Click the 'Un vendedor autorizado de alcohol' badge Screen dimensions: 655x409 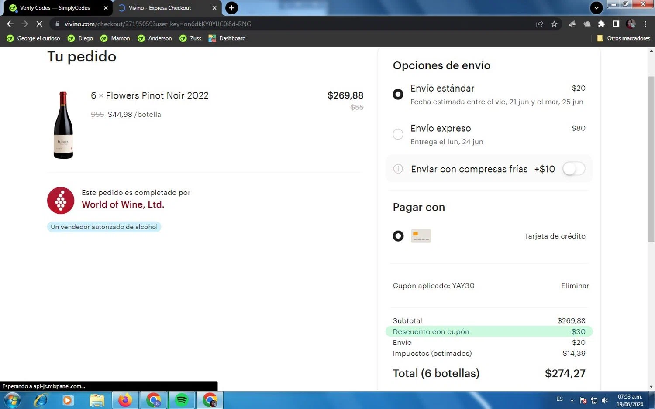click(x=104, y=227)
